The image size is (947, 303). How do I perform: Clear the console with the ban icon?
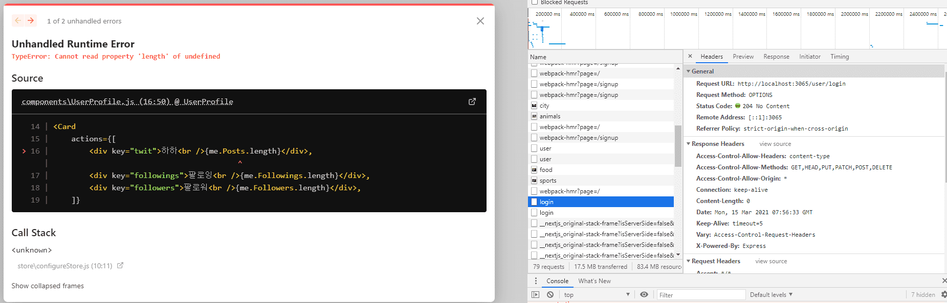[x=550, y=294]
